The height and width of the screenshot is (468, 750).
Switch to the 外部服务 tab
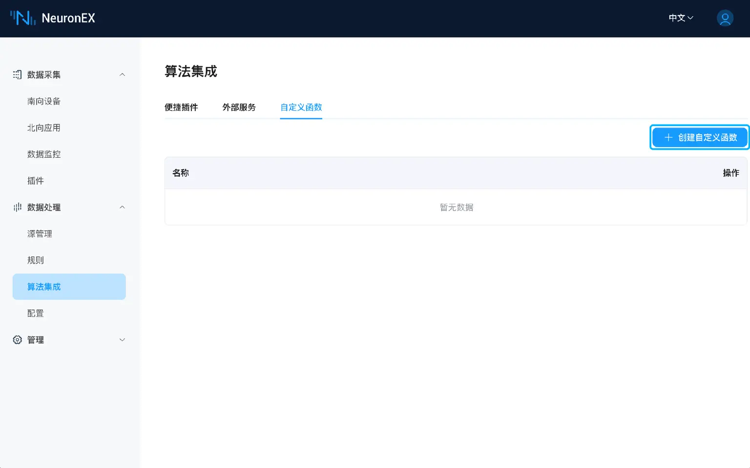(239, 107)
